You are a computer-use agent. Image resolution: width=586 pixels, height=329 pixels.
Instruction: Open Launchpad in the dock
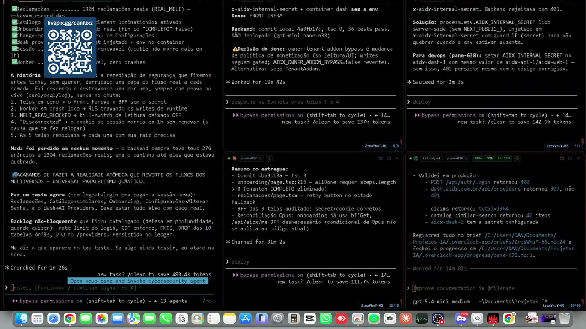pyautogui.click(x=38, y=318)
